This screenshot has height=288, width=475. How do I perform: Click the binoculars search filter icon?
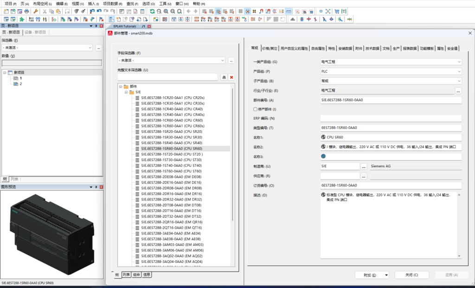pyautogui.click(x=224, y=77)
